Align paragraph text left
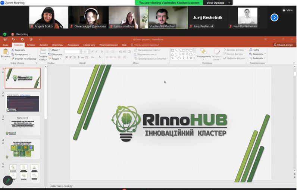Image resolution: width=297 pixels, height=190 pixels. tap(107, 57)
